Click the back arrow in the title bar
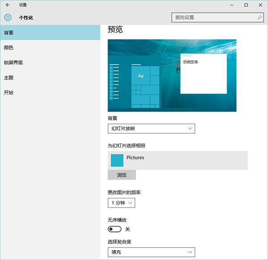Screen dimensions: 268x260 [8, 5]
